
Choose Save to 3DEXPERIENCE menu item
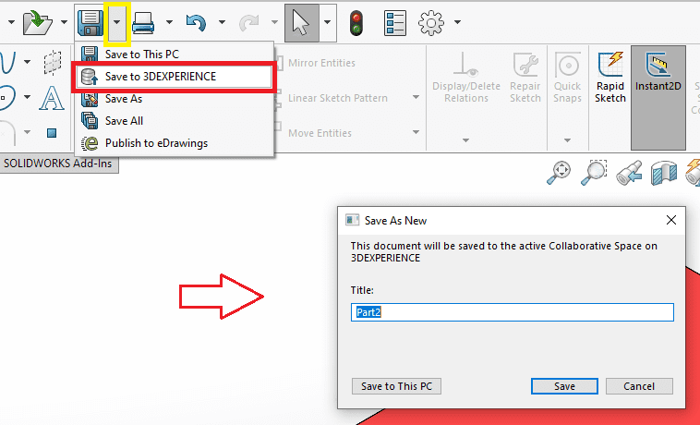175,77
